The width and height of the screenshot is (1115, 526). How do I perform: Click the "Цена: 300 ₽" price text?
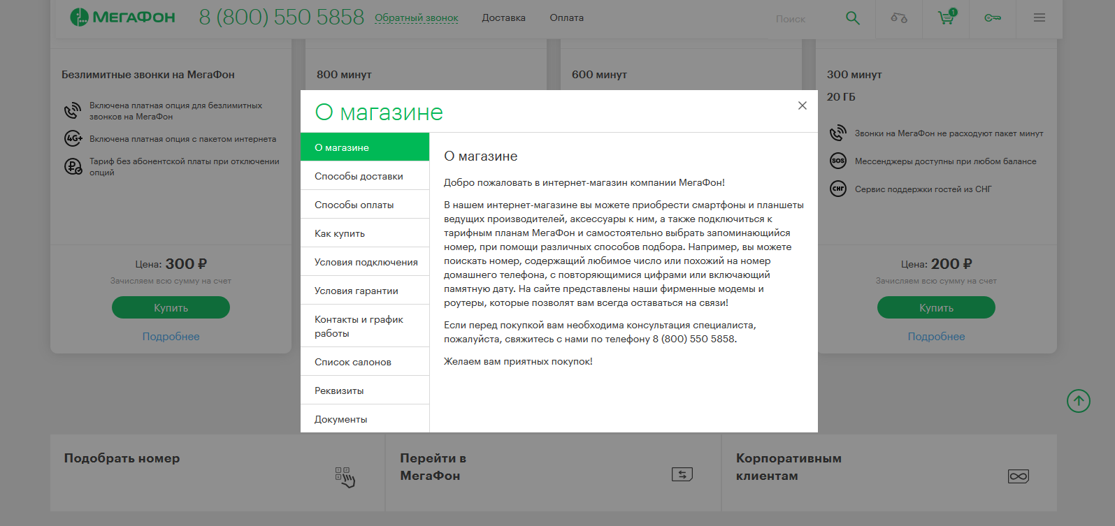click(x=171, y=264)
